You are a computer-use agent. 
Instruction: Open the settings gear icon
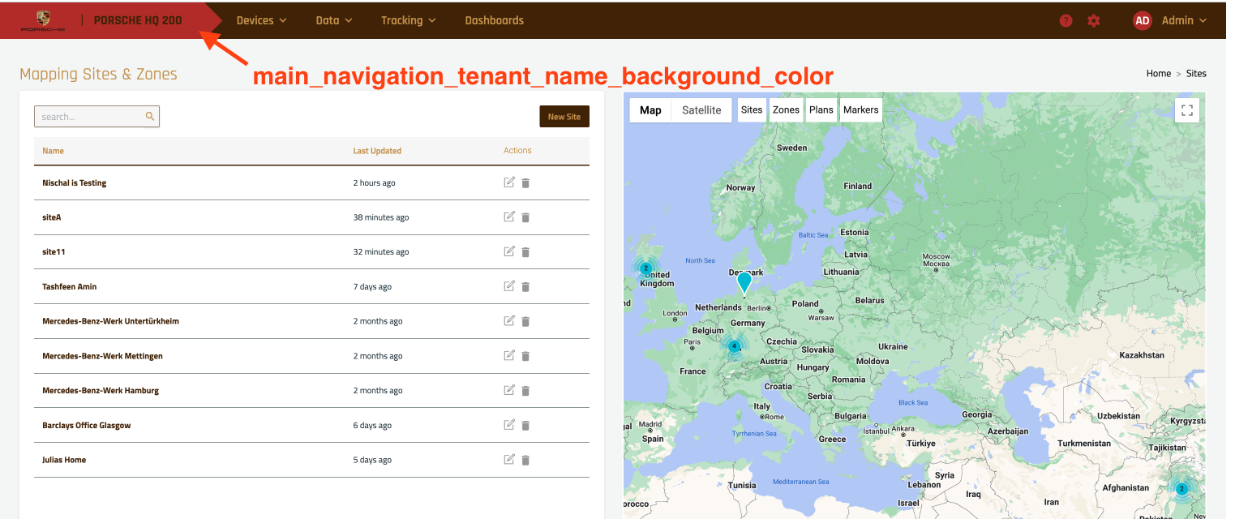click(1094, 21)
